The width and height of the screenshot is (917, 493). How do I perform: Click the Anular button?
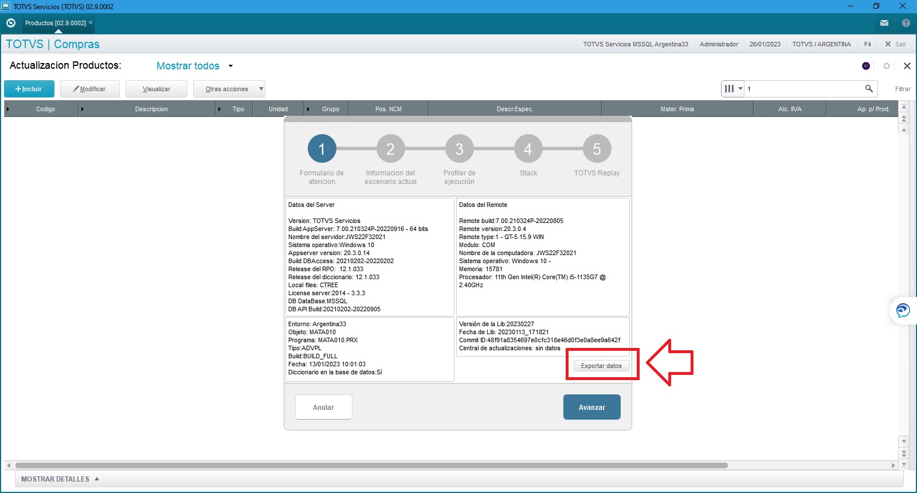(324, 407)
